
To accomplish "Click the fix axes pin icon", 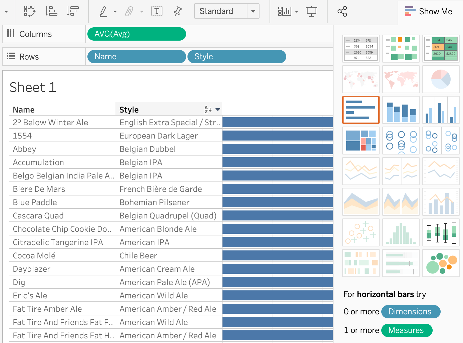I will click(177, 11).
